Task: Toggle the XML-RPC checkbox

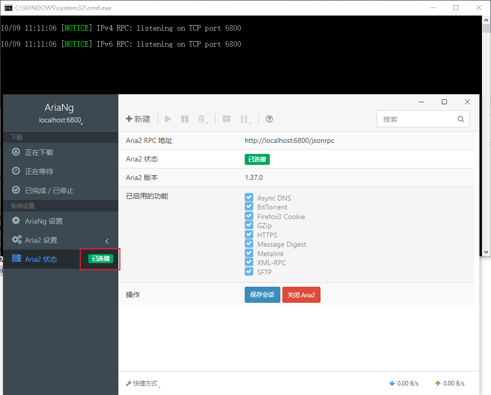Action: point(249,262)
